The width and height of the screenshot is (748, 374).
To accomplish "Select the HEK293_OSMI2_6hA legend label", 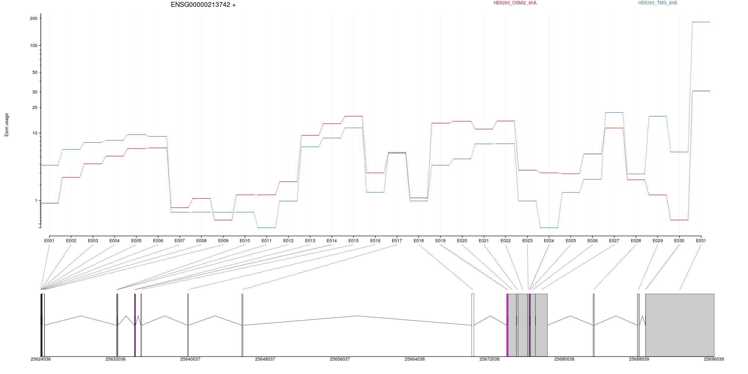I will (515, 3).
